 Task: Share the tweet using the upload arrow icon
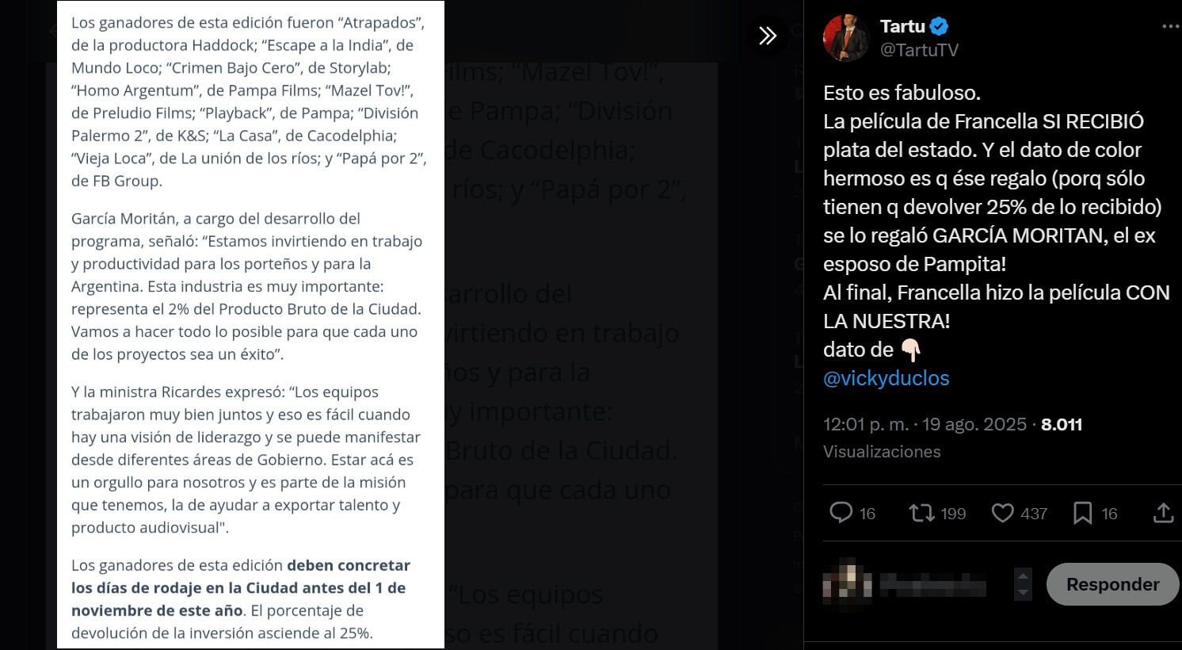tap(1163, 513)
